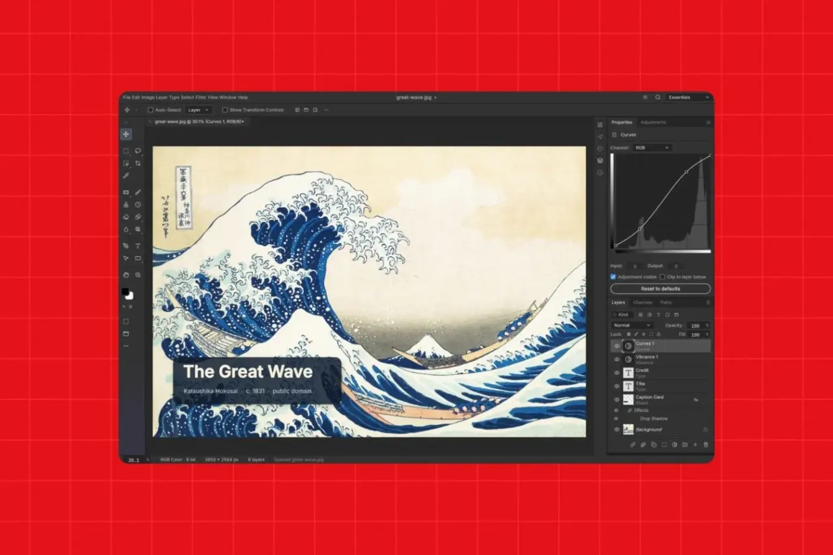Select the Title layer thumbnail
This screenshot has height=555, width=833.
tap(628, 386)
